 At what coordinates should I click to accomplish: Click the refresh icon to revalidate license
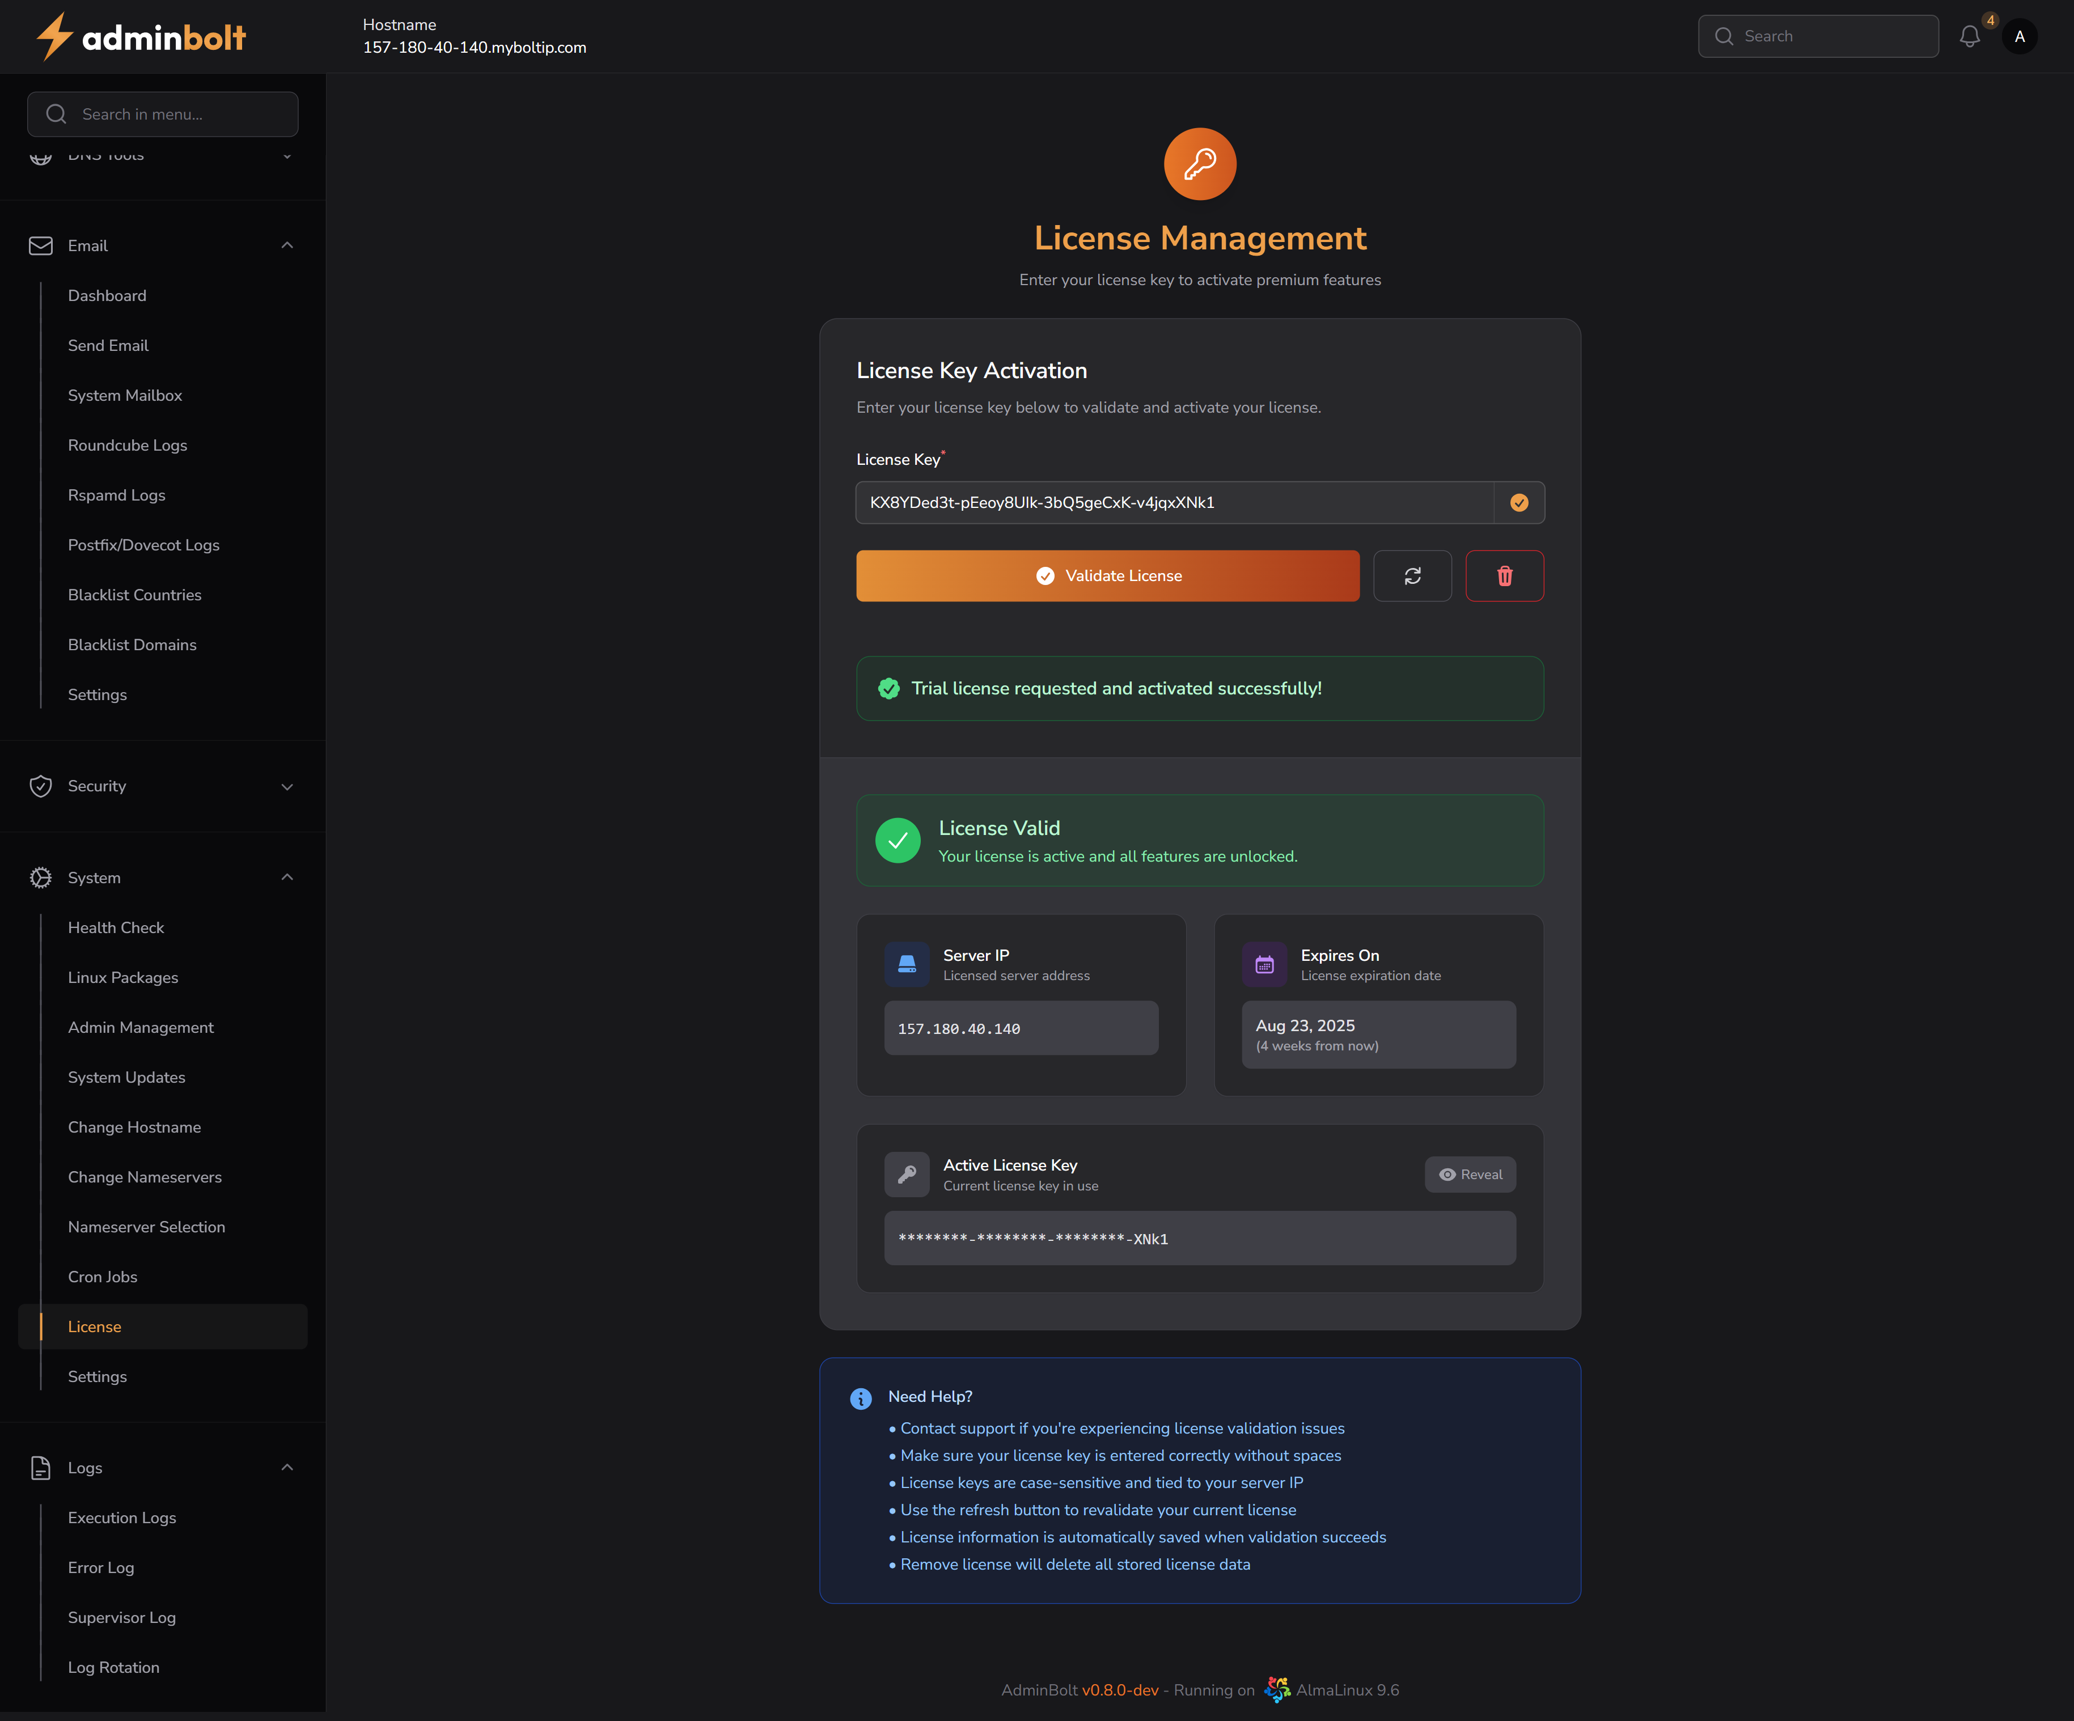coord(1412,575)
